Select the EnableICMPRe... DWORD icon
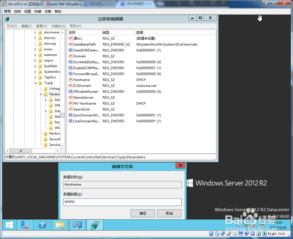 (x=70, y=68)
